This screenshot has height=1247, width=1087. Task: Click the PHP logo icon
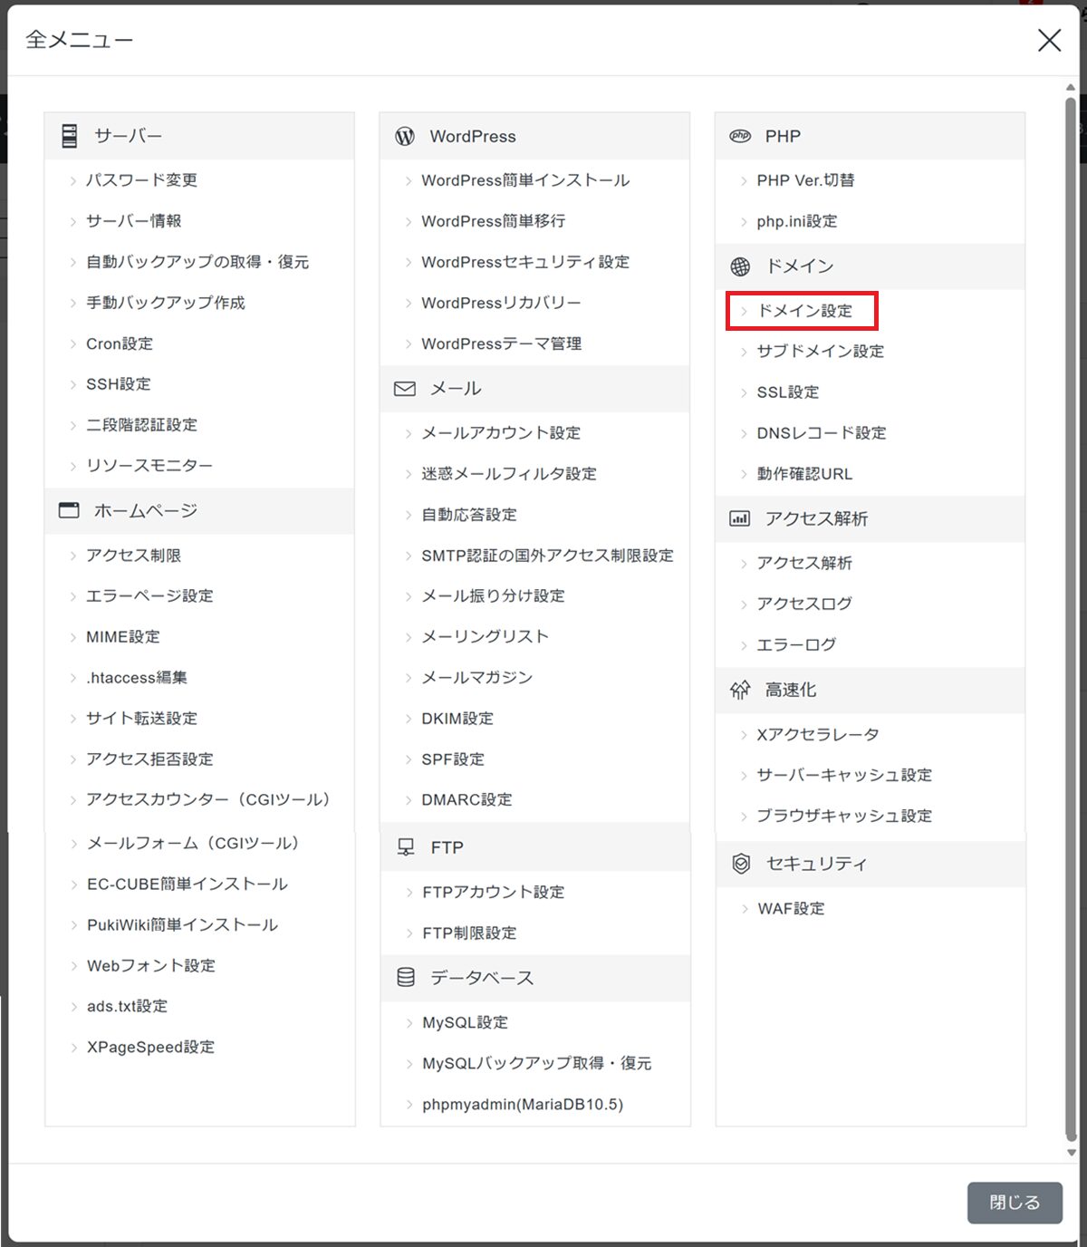point(740,136)
